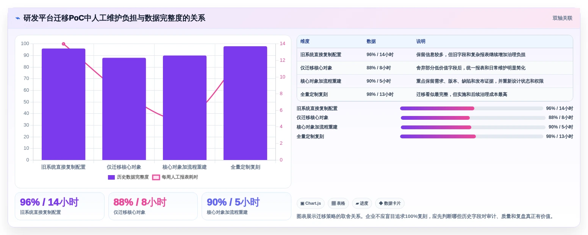This screenshot has width=588, height=235.
Task: Select the 核心对象加流程重建 bar in chart
Action: coord(185,108)
